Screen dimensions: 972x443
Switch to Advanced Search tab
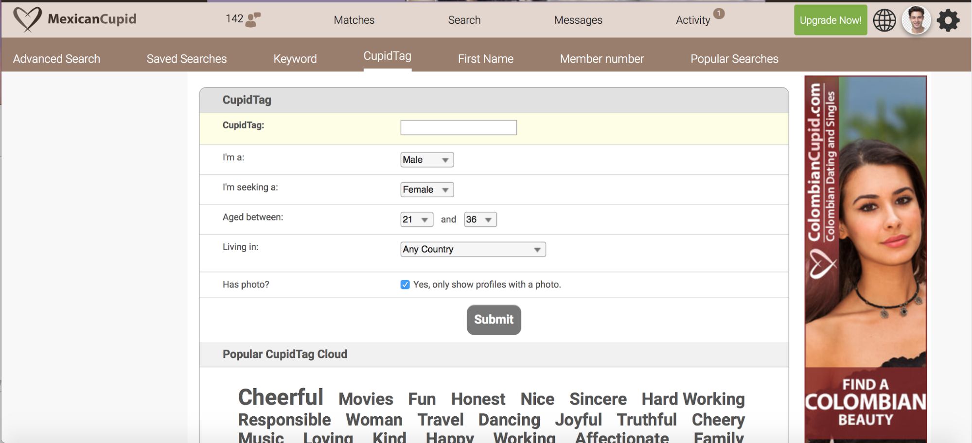coord(56,59)
